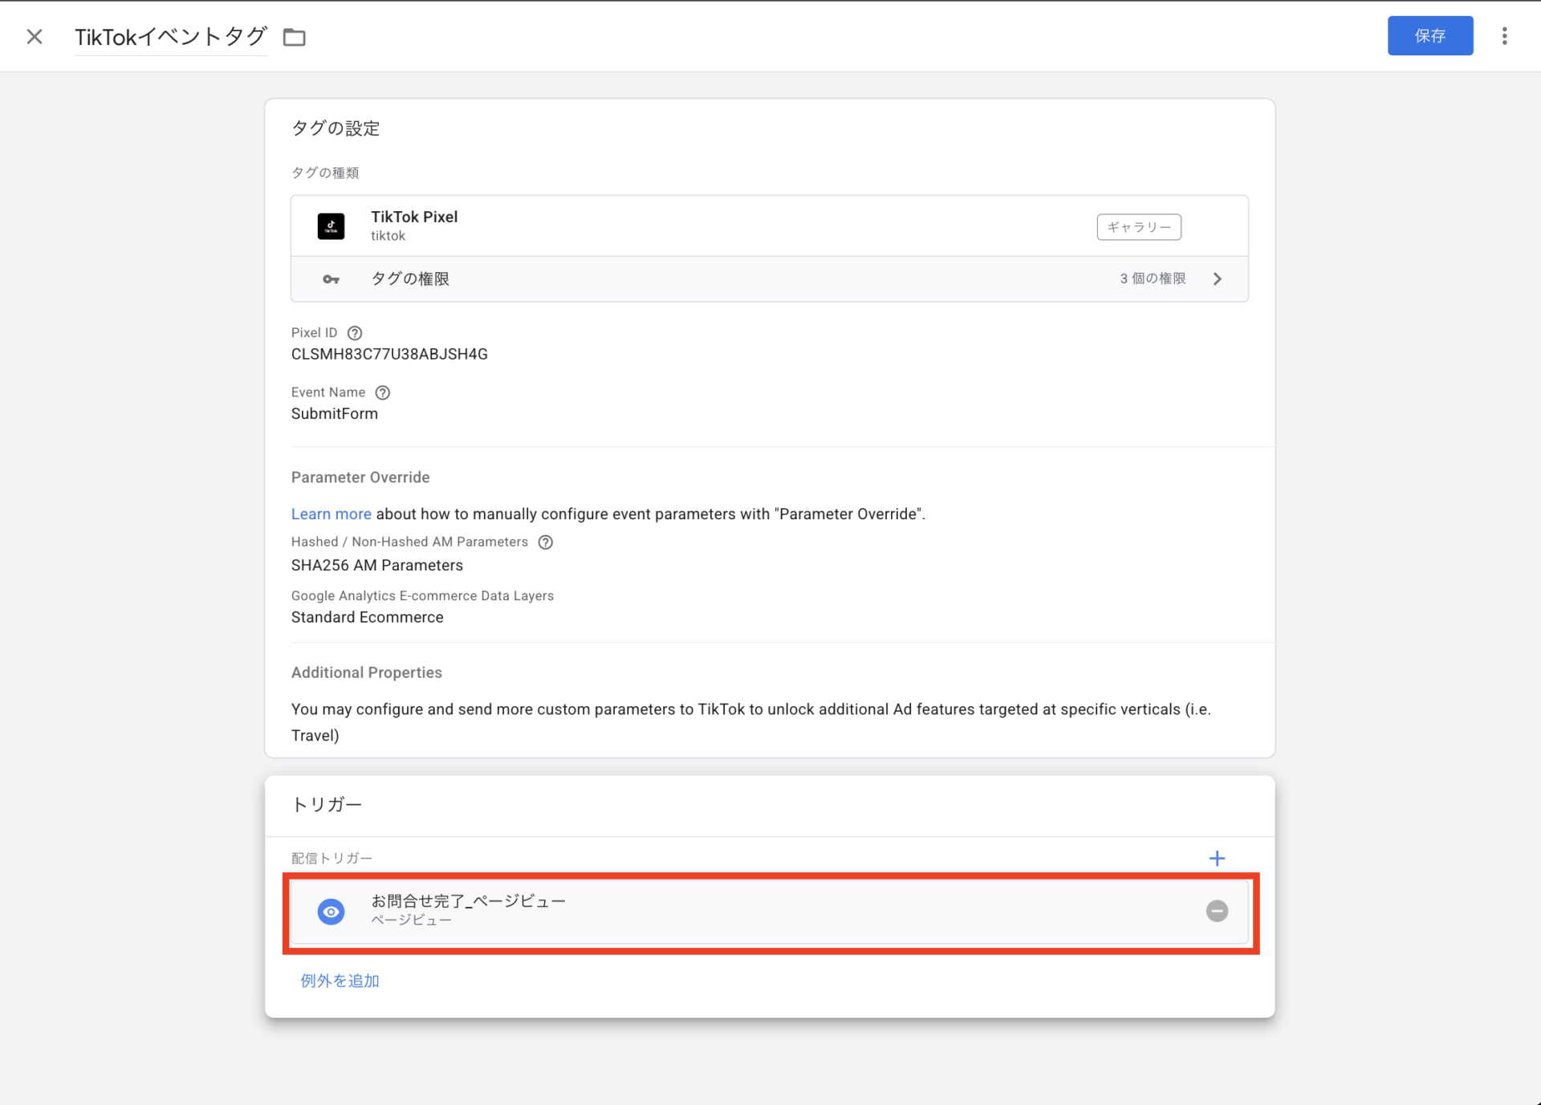
Task: Click Standard Ecommerce value
Action: [x=367, y=617]
